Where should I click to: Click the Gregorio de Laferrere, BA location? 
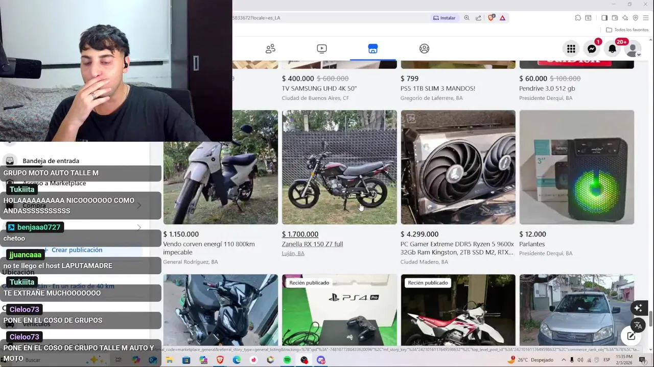click(x=432, y=98)
